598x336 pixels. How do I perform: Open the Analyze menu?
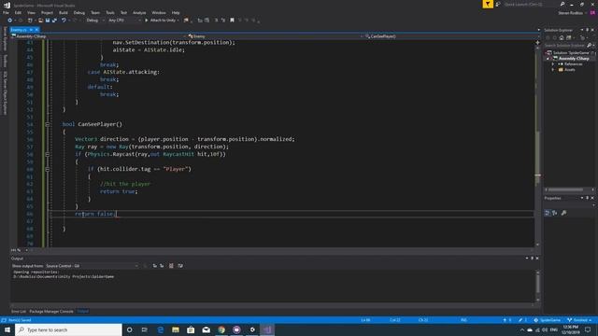[139, 12]
